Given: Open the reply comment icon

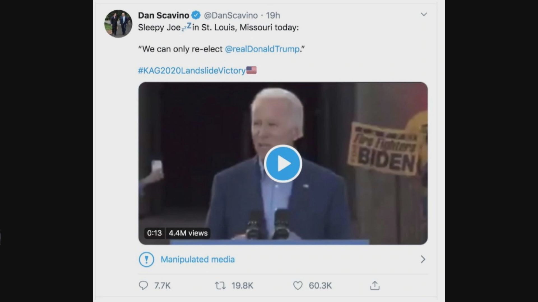Looking at the screenshot, I should coord(143,286).
